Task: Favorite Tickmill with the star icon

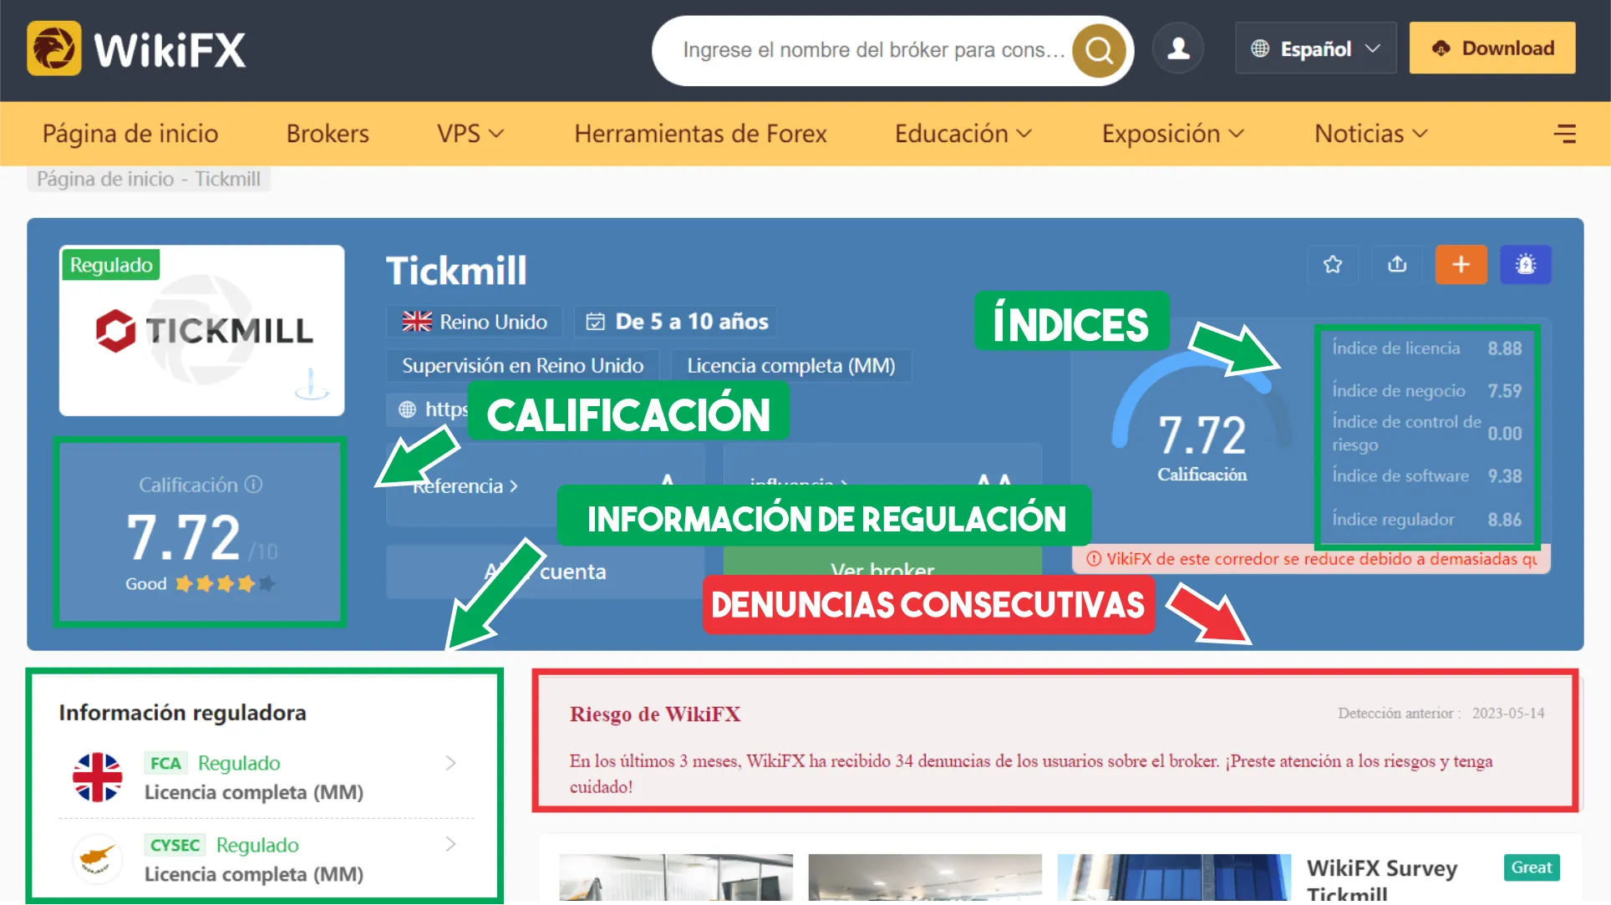Action: [x=1333, y=265]
